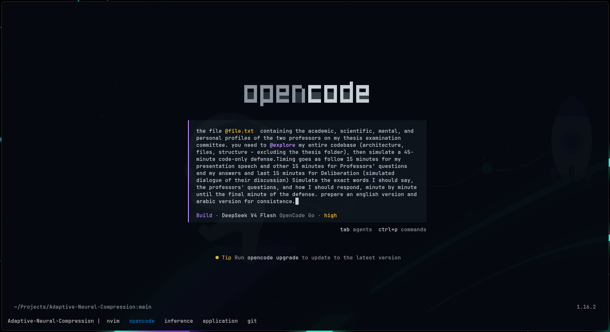Click the project path ~/Projects/Adaptive-Neural-Compression:main
610x332 pixels.
coord(83,307)
